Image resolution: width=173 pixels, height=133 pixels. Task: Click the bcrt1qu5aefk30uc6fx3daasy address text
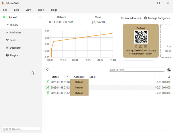(141, 52)
